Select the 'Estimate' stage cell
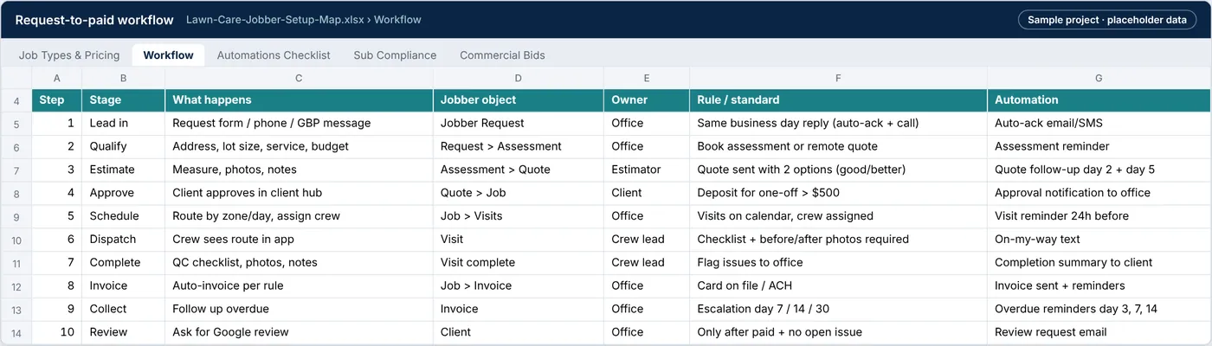1212x346 pixels. click(124, 170)
